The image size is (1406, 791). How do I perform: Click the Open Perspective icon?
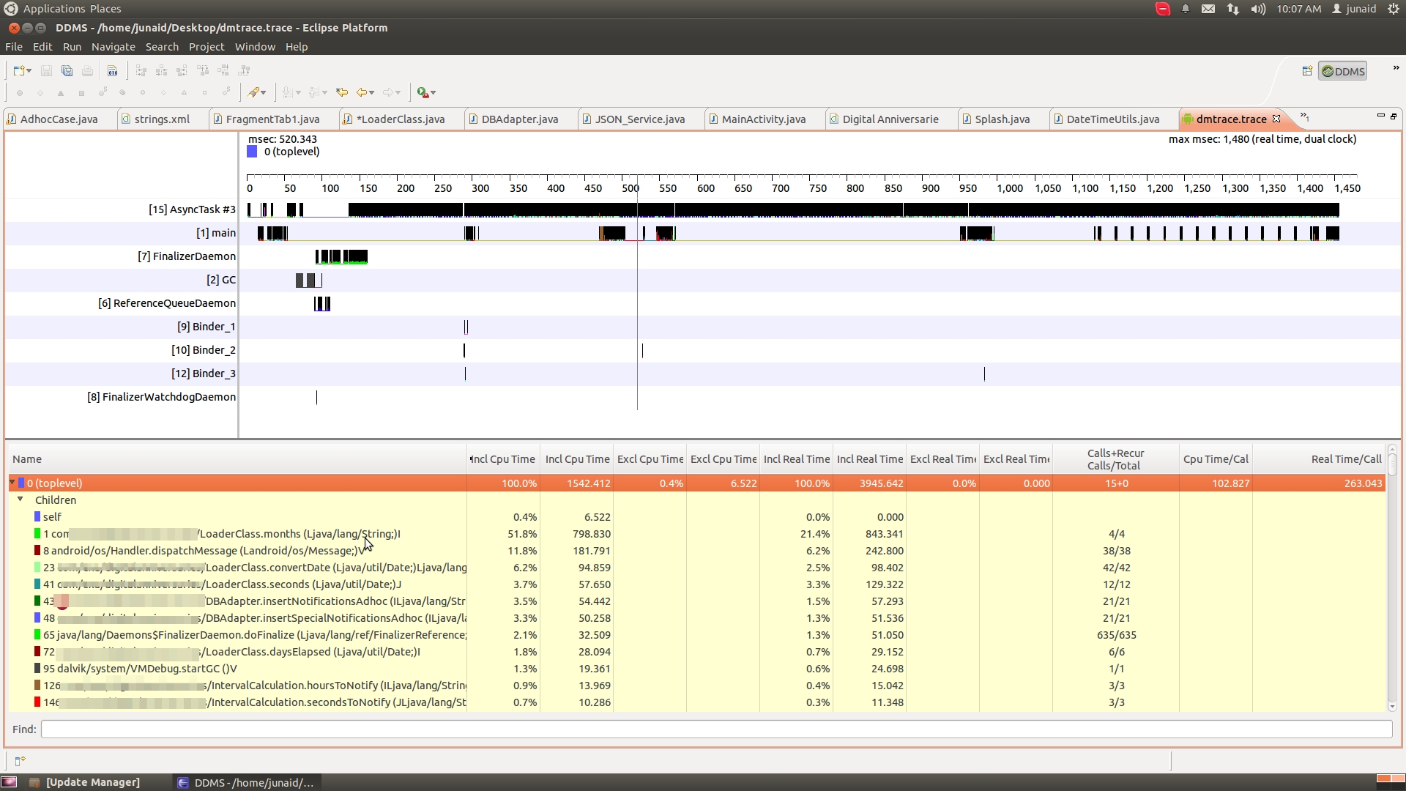click(x=1307, y=71)
